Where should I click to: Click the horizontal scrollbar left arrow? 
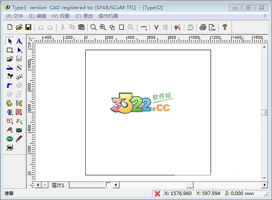[116, 185]
